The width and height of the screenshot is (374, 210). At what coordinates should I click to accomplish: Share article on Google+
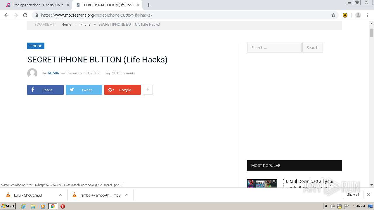[122, 90]
